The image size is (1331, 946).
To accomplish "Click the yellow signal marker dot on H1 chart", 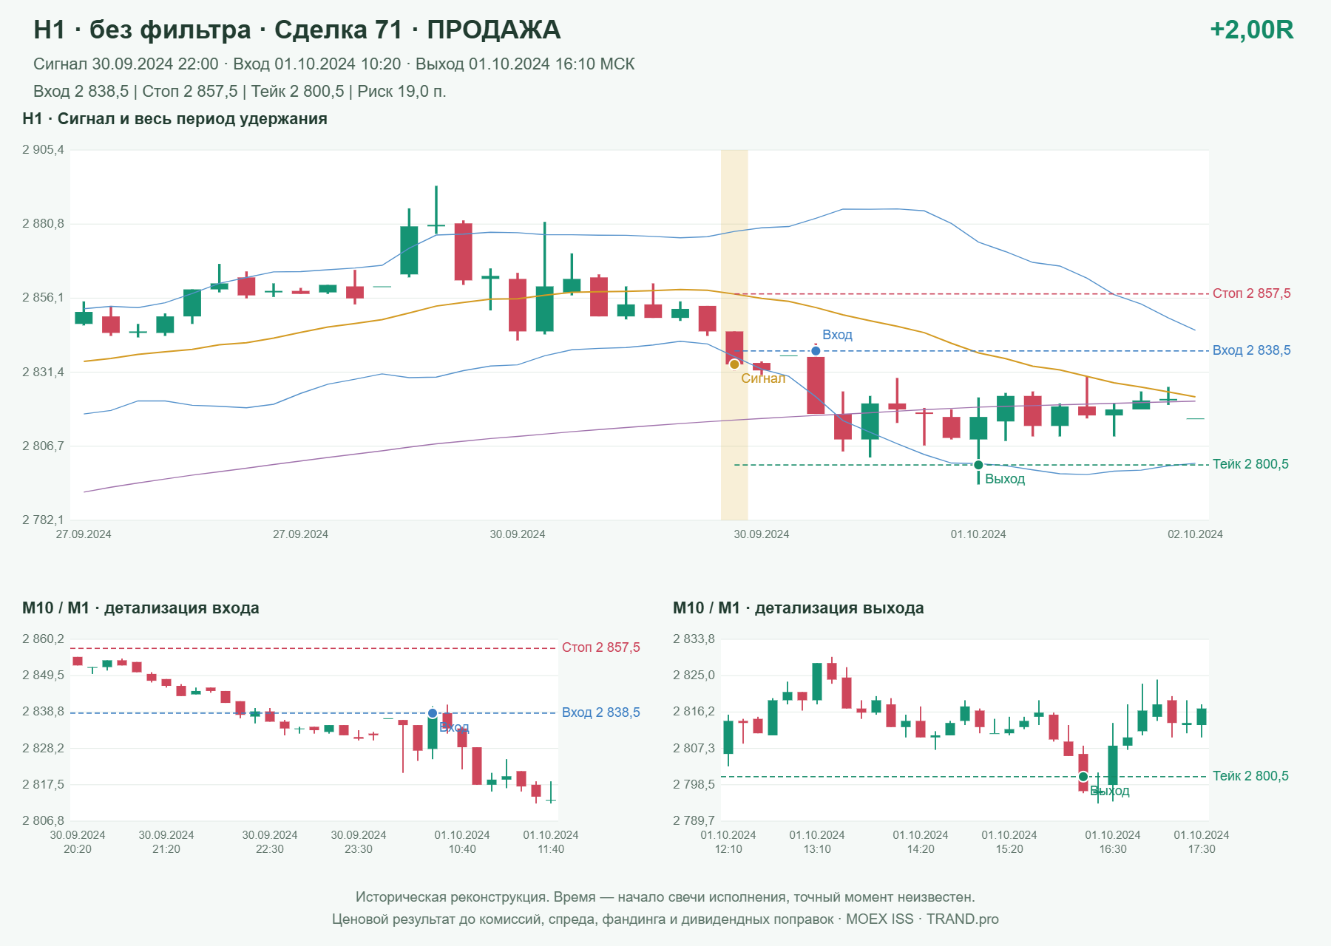I will (734, 364).
